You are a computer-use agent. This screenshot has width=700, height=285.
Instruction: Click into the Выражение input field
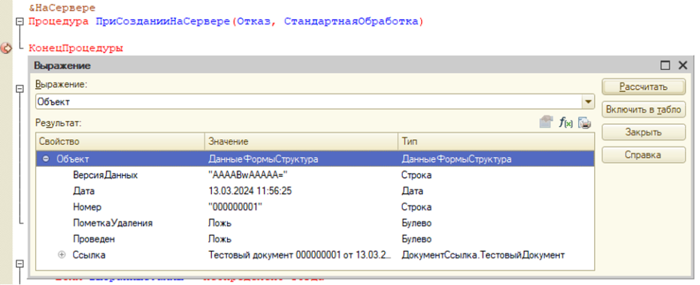(x=308, y=102)
